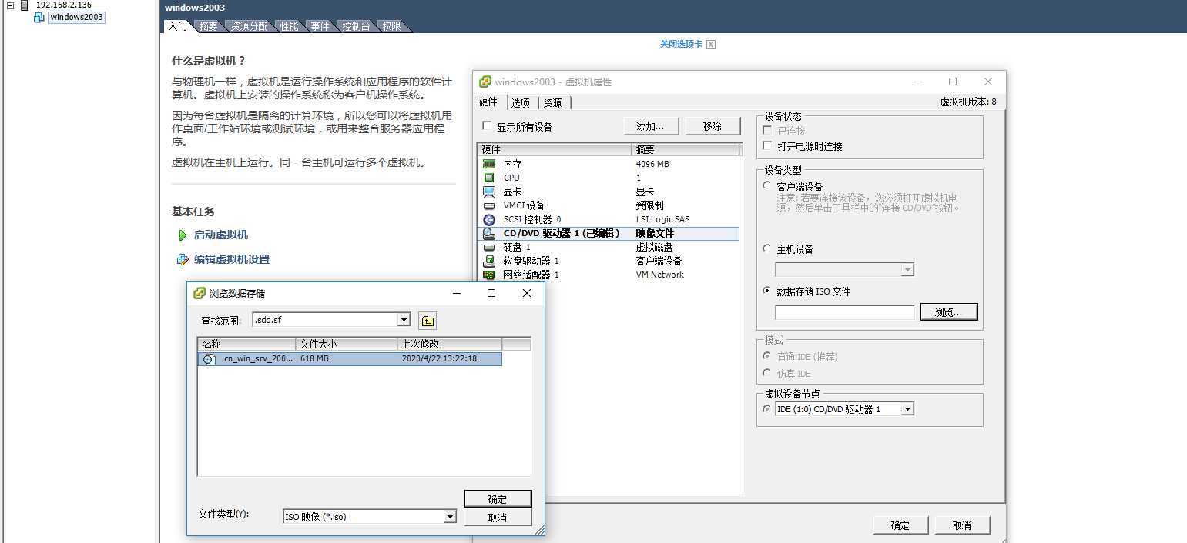This screenshot has height=543, width=1187.
Task: Go up one folder level in datastore browser
Action: pos(428,321)
